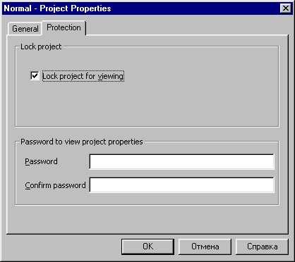Place the cursor in the lower password confirmation box
The width and height of the screenshot is (295, 262).
[181, 185]
